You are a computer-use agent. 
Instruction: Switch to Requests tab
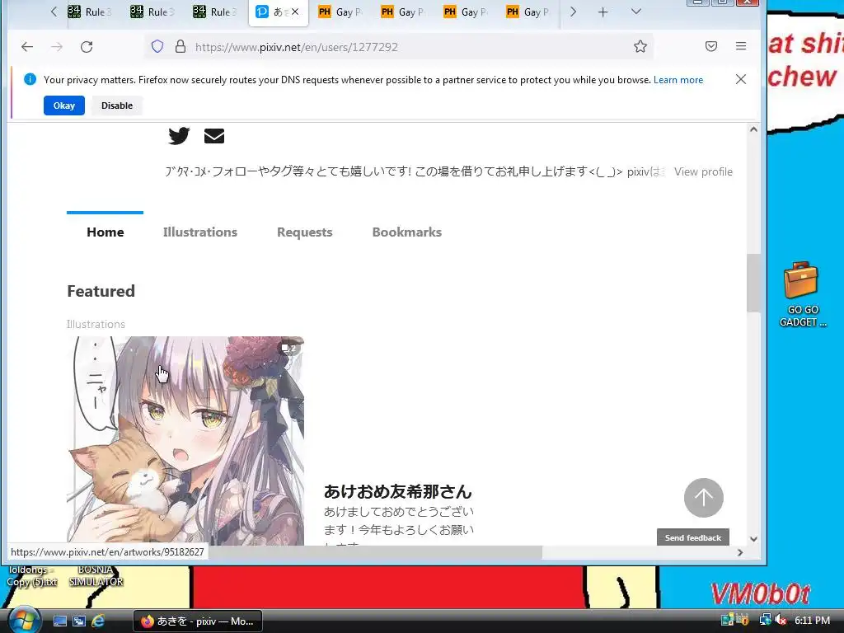[x=305, y=232]
